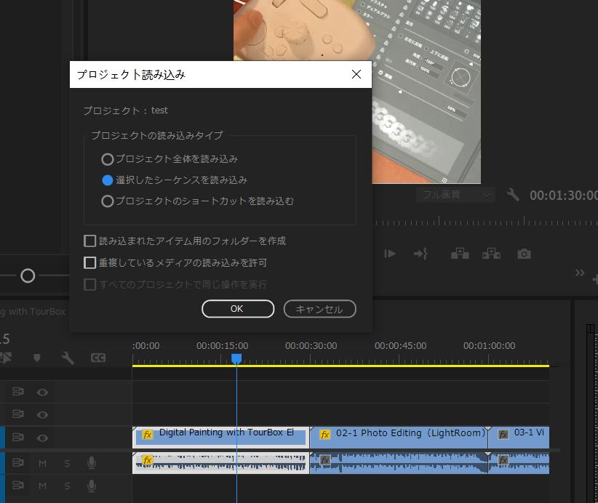Toggle track output eye on V3 track
Viewport: 598px width, 503px height.
pyautogui.click(x=42, y=392)
